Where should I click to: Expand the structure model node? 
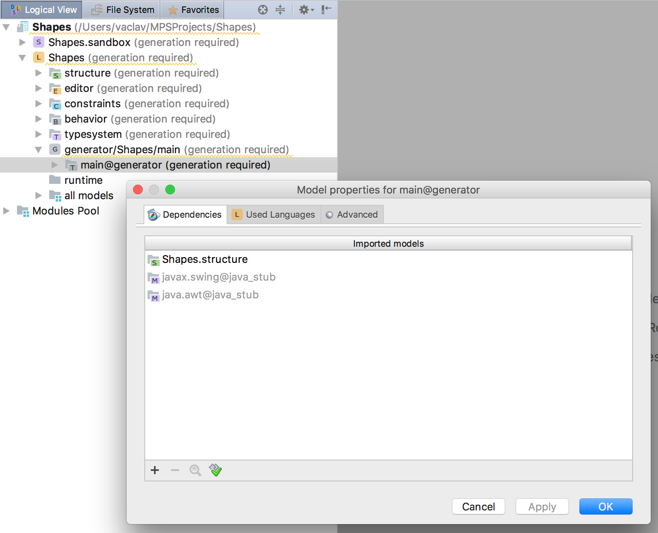click(x=38, y=73)
